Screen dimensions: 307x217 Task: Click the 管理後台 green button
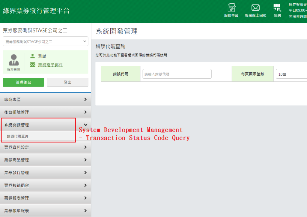click(23, 82)
